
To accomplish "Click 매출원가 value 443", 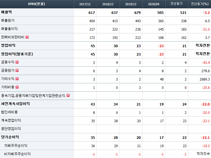I will (138, 21).
